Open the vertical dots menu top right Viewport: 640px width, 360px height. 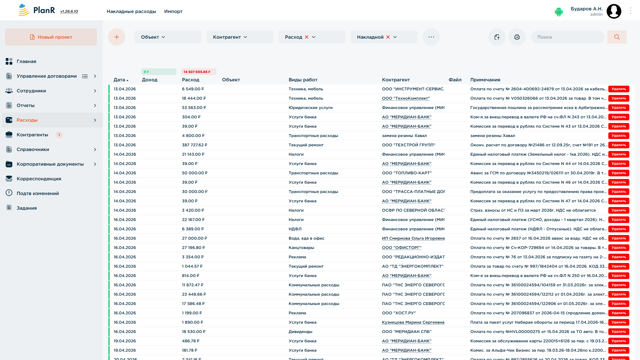pyautogui.click(x=631, y=11)
